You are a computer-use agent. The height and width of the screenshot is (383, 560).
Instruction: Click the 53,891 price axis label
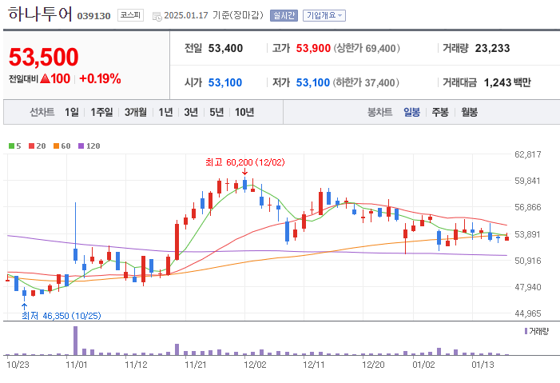[x=527, y=234]
